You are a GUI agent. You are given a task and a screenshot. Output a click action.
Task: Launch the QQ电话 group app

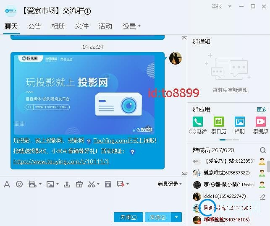(198, 125)
